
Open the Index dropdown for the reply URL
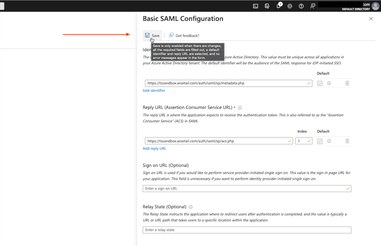[304, 141]
